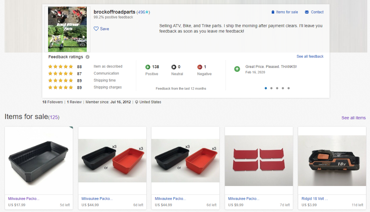Screen dimensions: 370x212
Task: Click the heart Save icon
Action: point(96,29)
